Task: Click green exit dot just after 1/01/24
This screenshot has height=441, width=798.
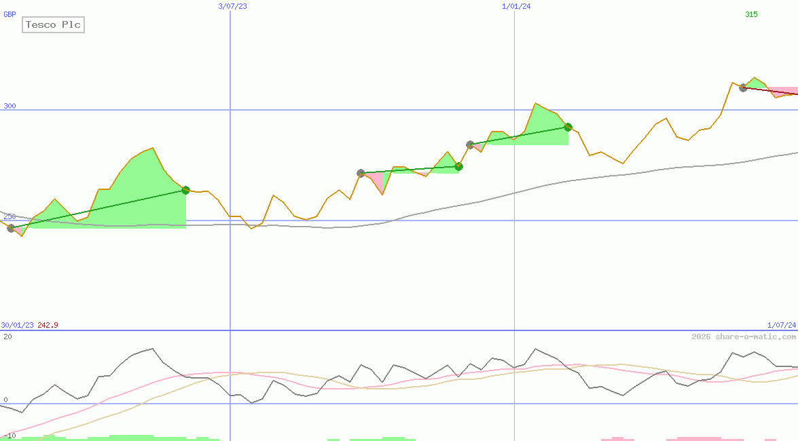Action: tap(568, 127)
